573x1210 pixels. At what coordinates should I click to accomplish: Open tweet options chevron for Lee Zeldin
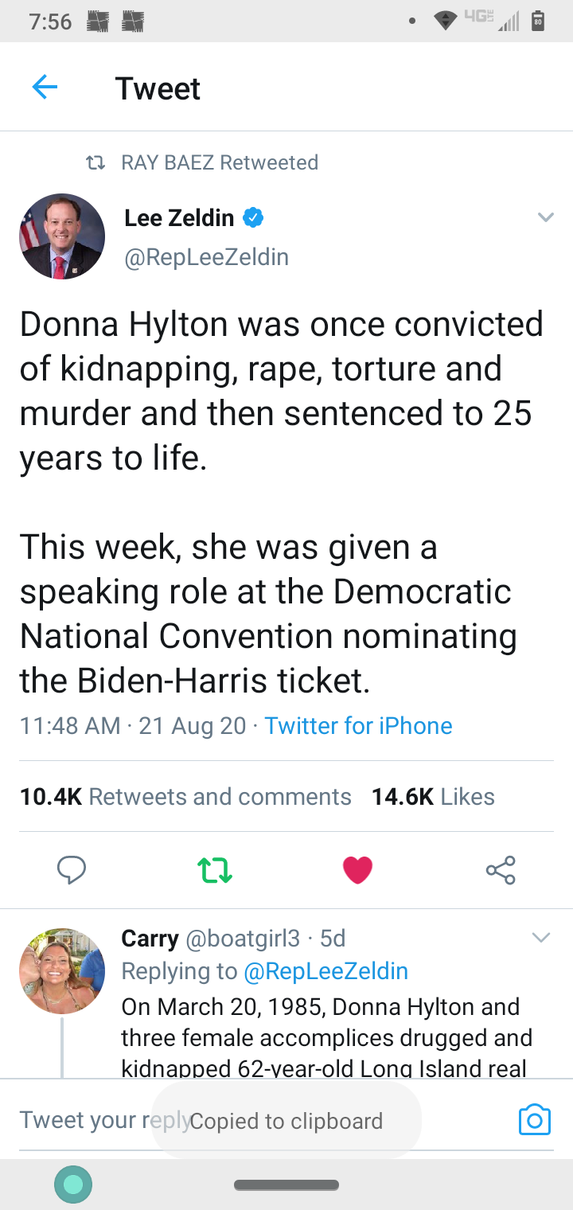[545, 217]
